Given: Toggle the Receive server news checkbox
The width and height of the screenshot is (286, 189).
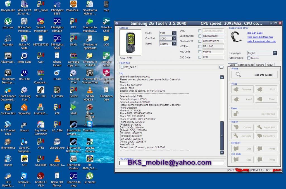Looking at the screenshot, I should (249, 58).
